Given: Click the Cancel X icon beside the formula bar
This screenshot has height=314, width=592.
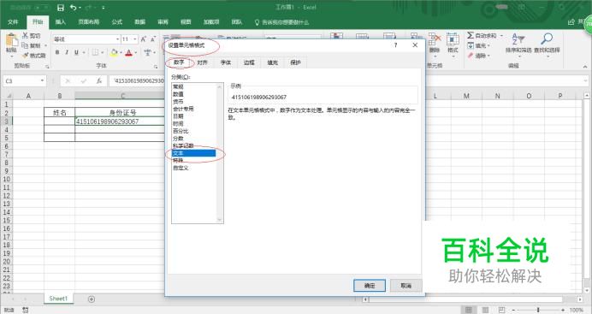Looking at the screenshot, I should (x=68, y=80).
